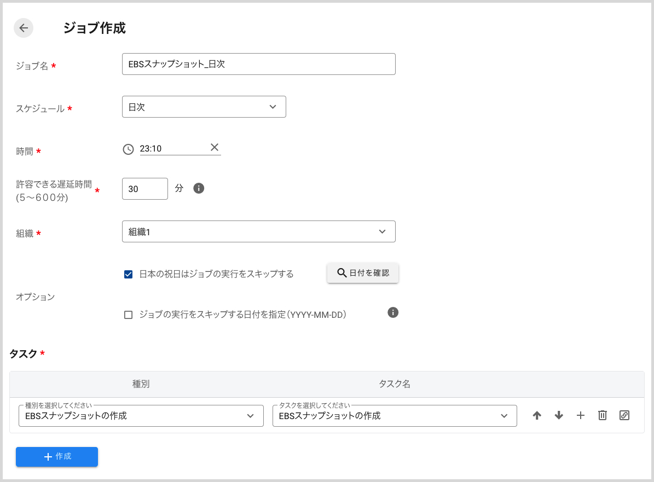
Task: Enable the specify skip dates checkbox
Action: pyautogui.click(x=129, y=315)
